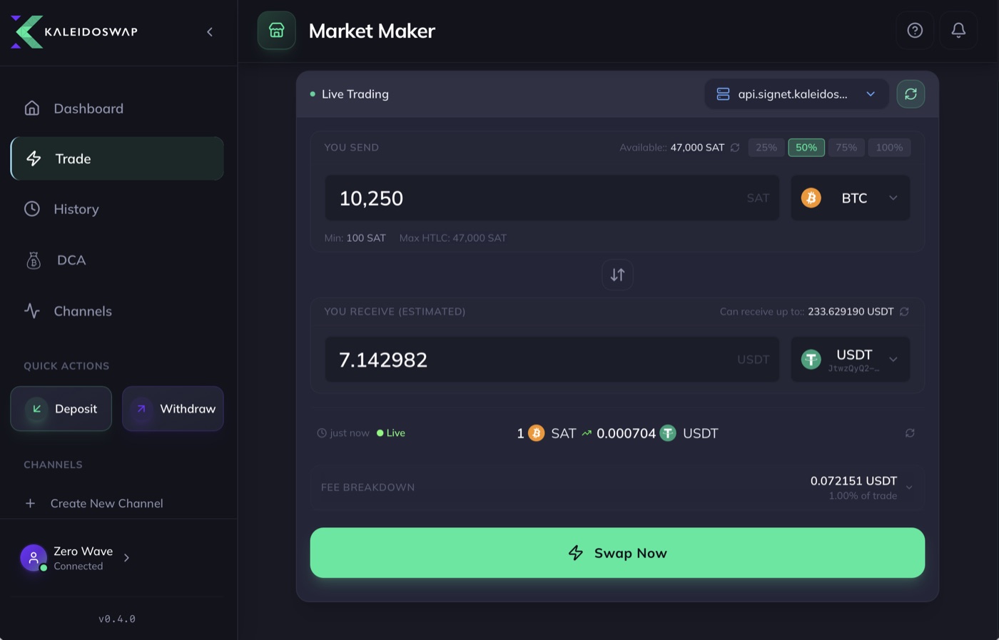This screenshot has width=999, height=640.
Task: Open the DCA page
Action: point(117,260)
